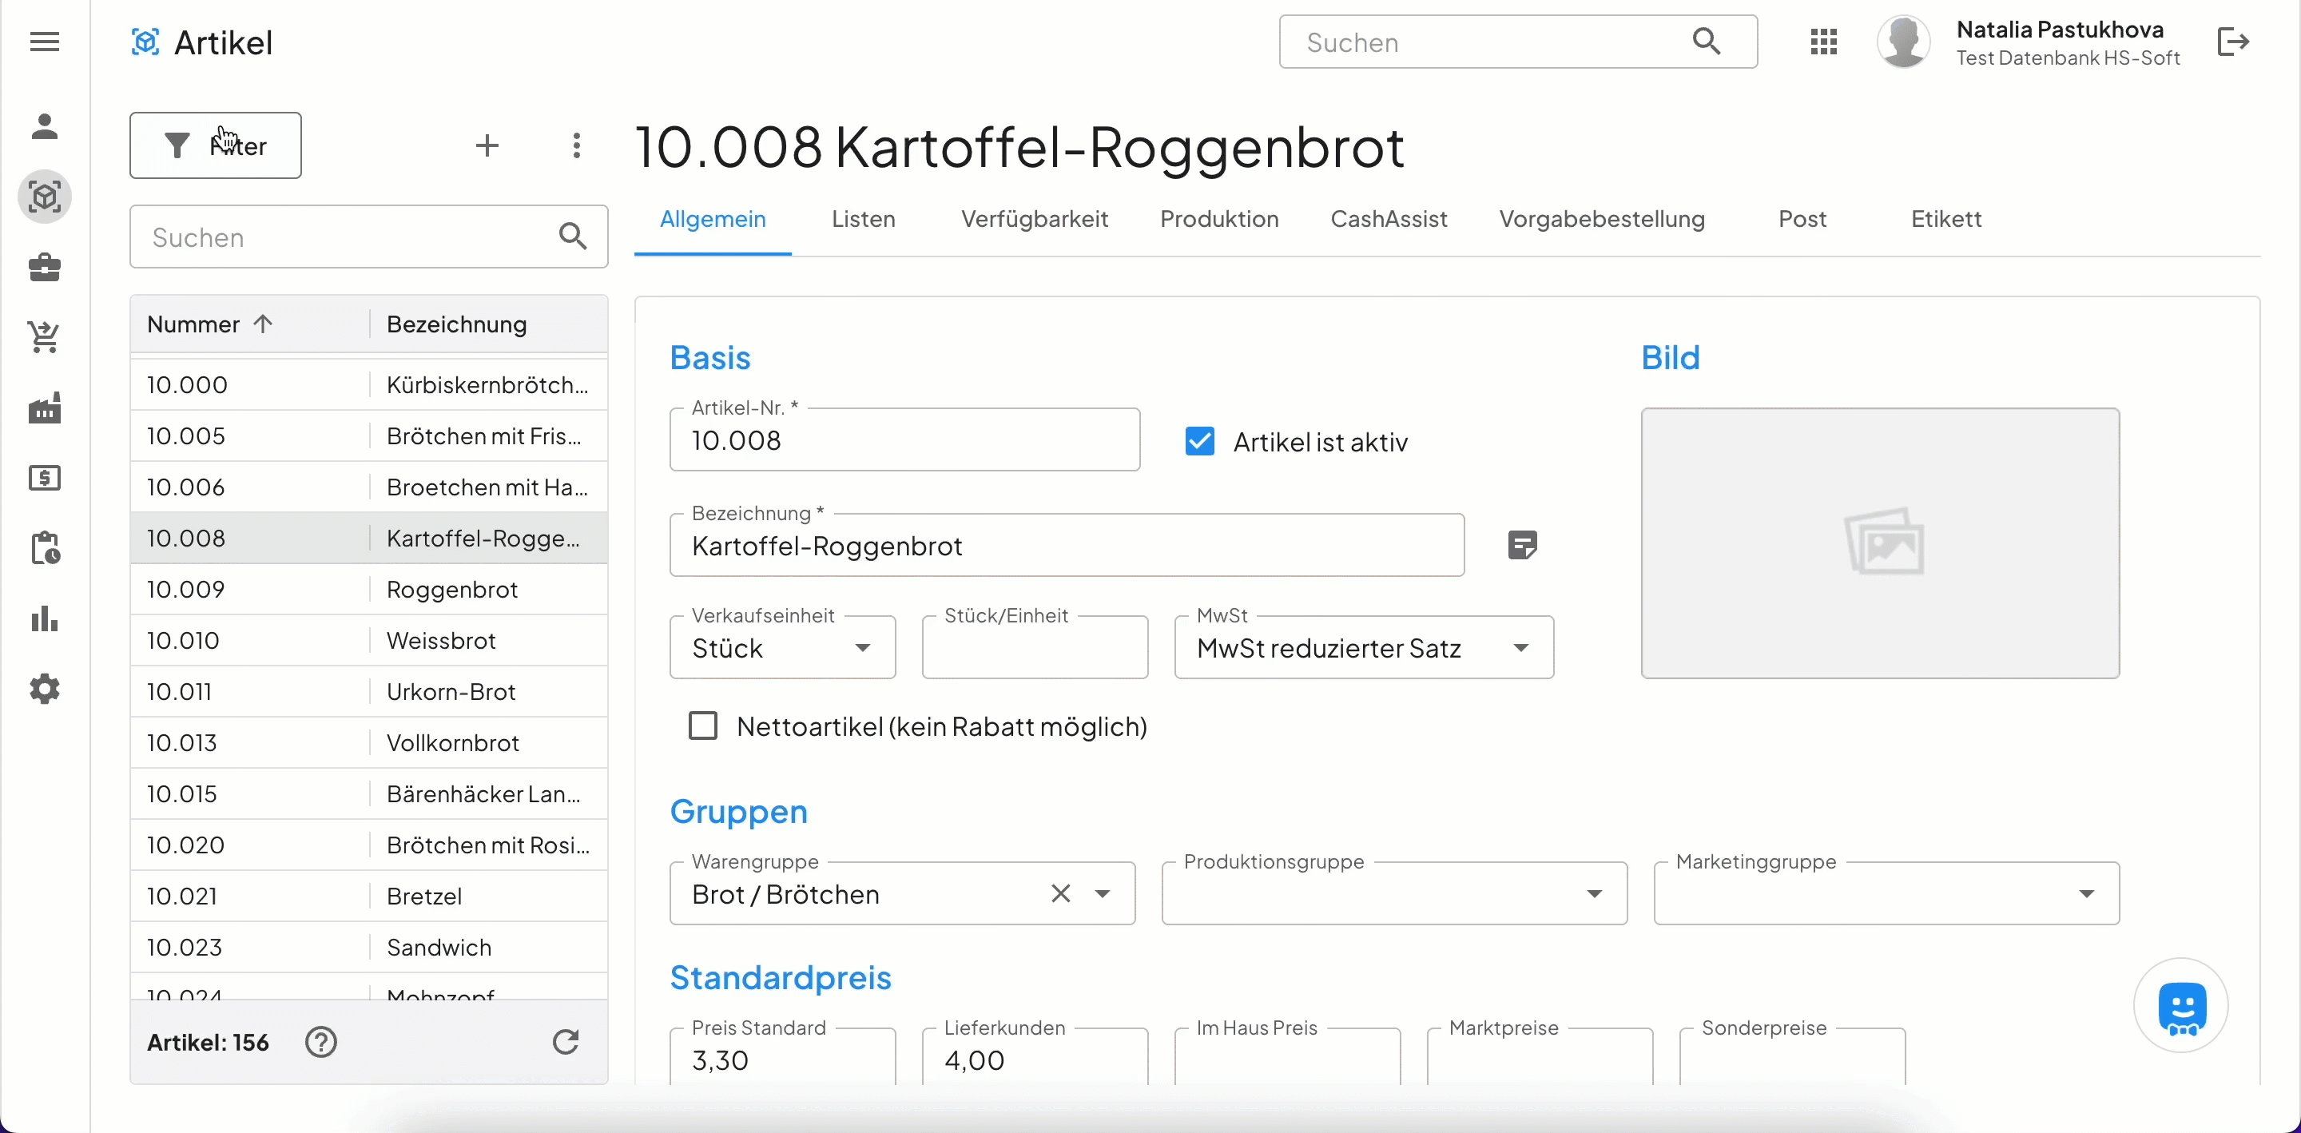Open the Kunden person icon in sidebar
This screenshot has height=1133, width=2301.
click(45, 126)
